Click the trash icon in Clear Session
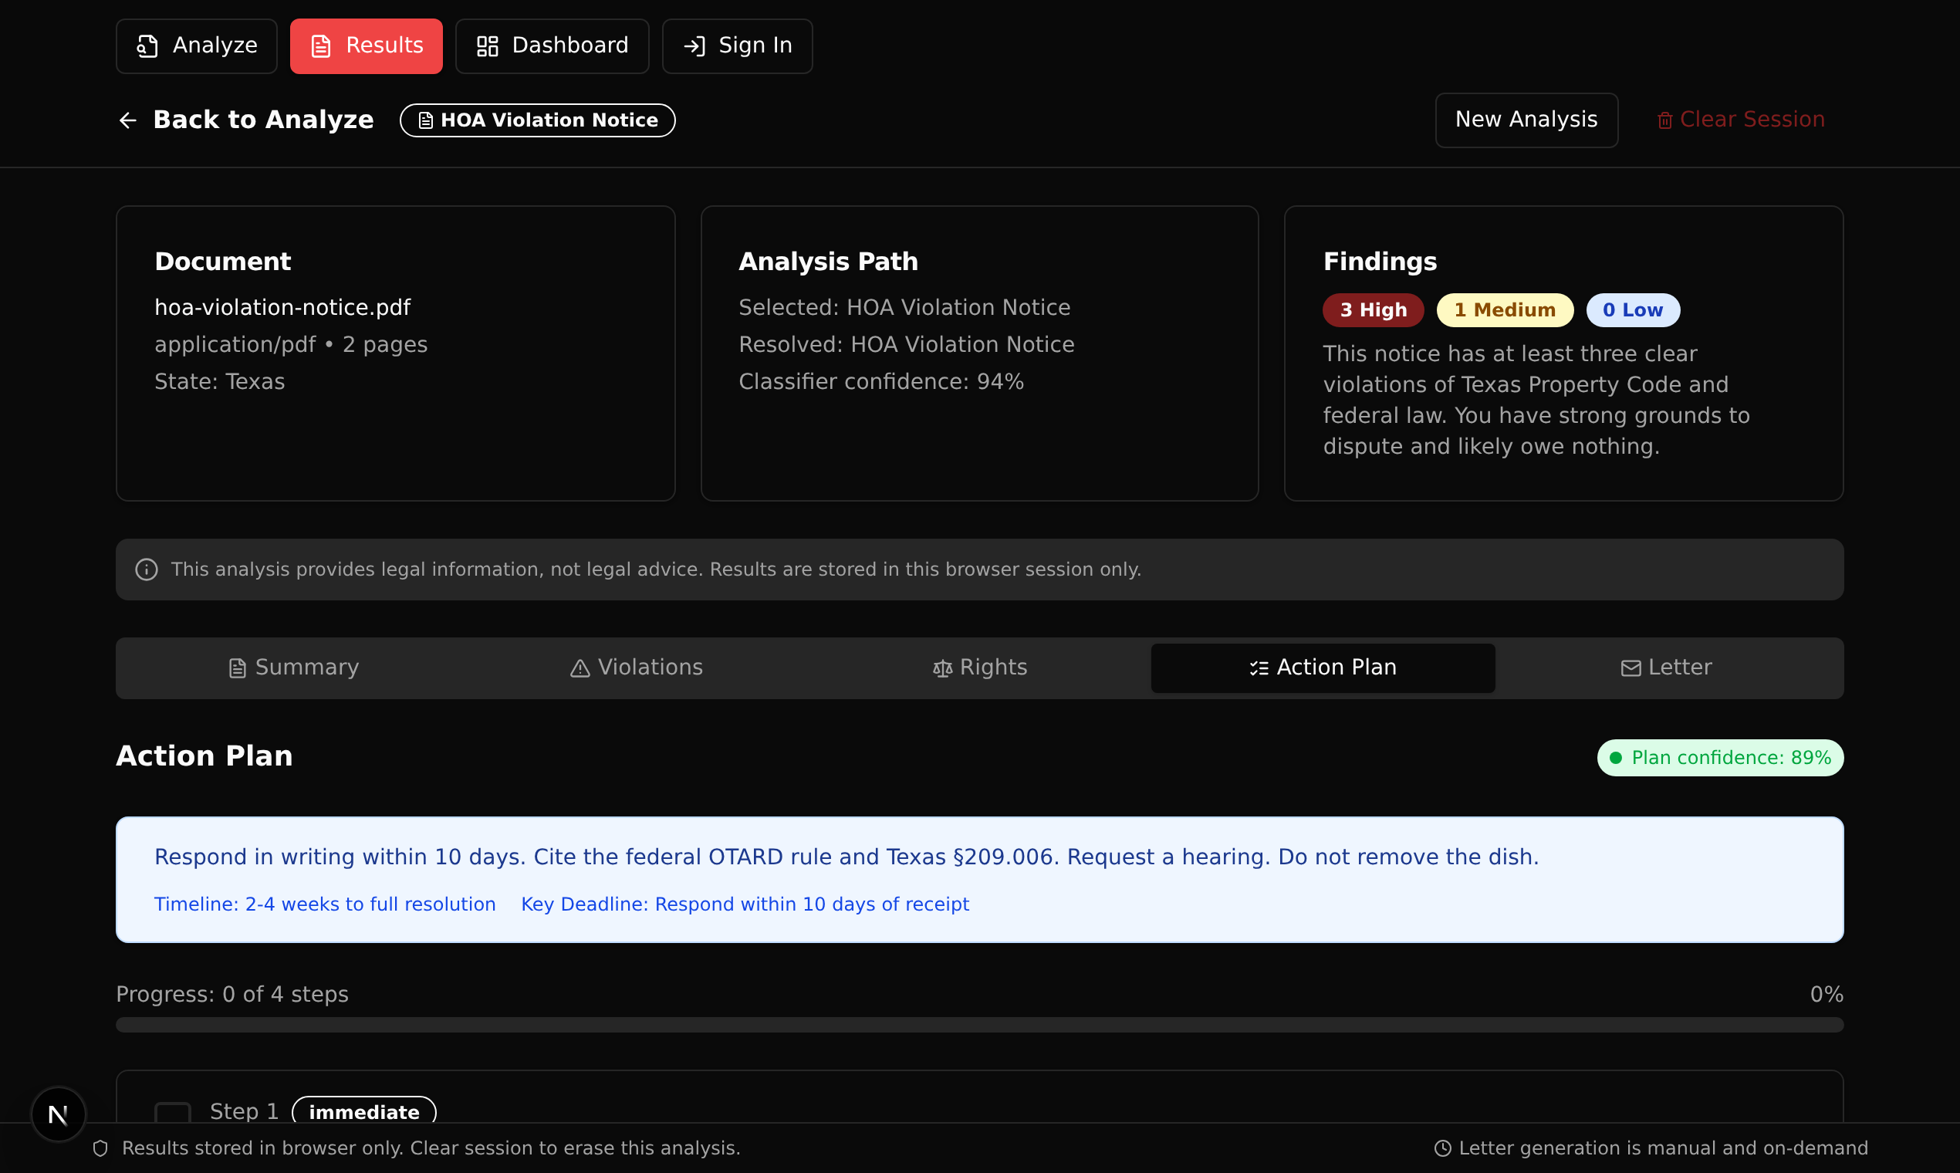This screenshot has height=1173, width=1960. (x=1664, y=120)
